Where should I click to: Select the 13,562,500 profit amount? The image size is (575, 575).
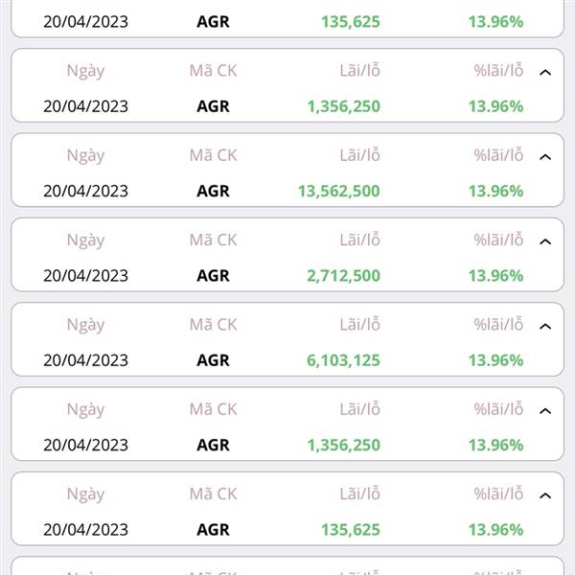[339, 191]
